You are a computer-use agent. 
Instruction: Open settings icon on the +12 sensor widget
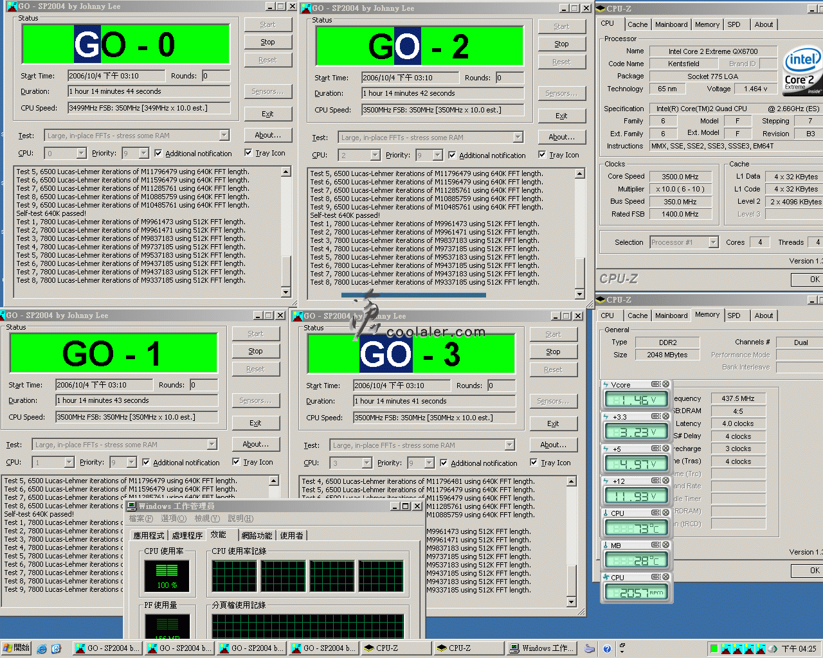click(x=656, y=481)
